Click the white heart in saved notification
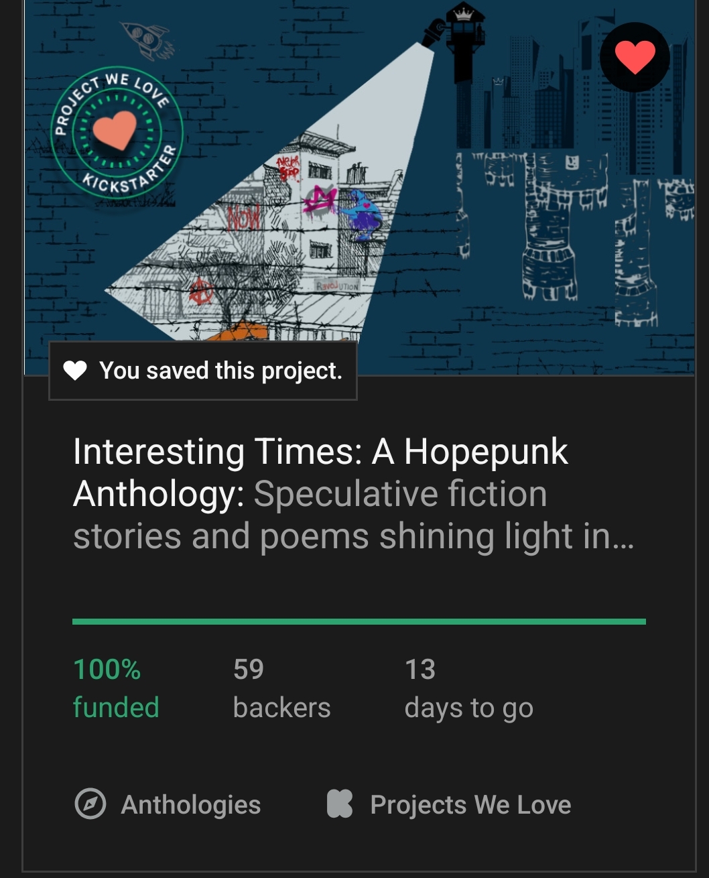The image size is (709, 878). click(75, 371)
